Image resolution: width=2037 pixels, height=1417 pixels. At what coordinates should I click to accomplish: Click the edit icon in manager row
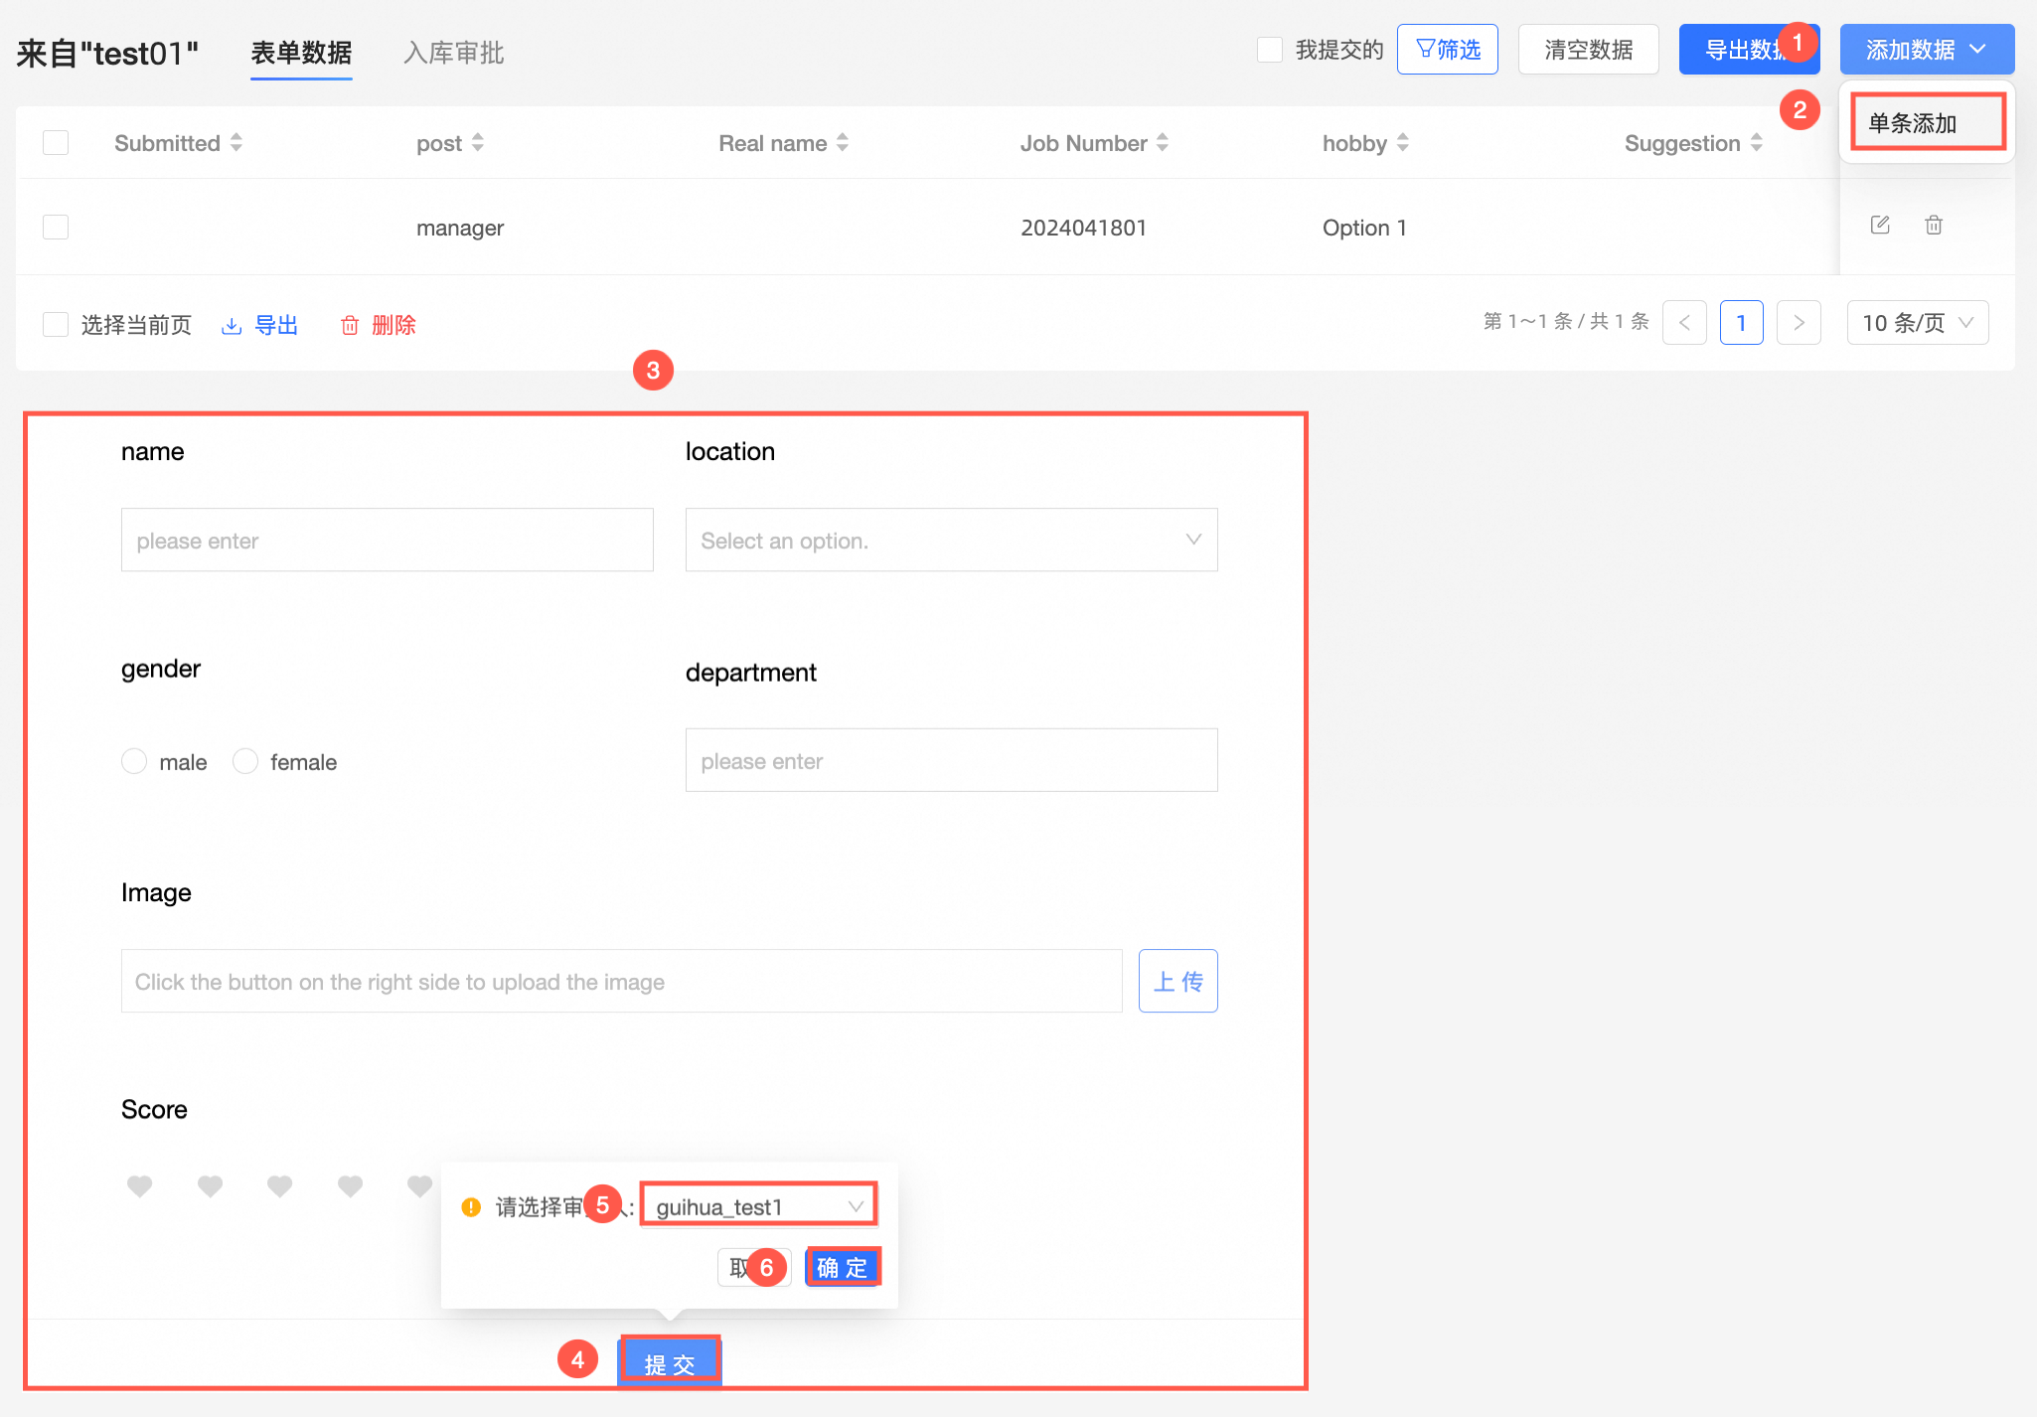coord(1879,225)
